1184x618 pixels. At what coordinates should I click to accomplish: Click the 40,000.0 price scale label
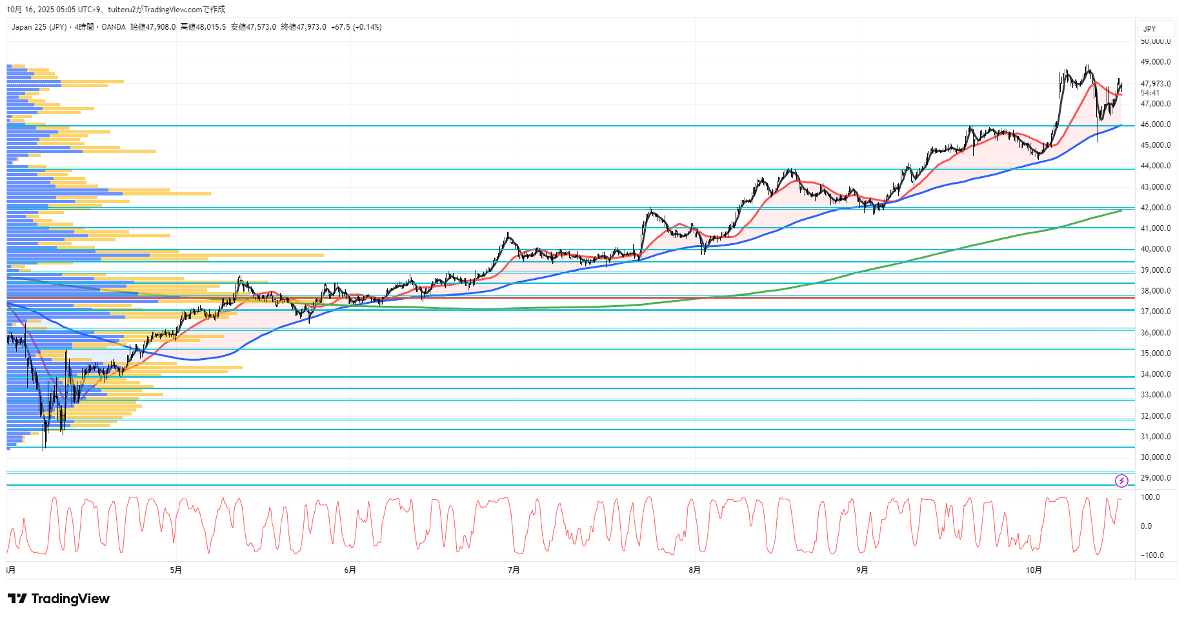coord(1155,249)
